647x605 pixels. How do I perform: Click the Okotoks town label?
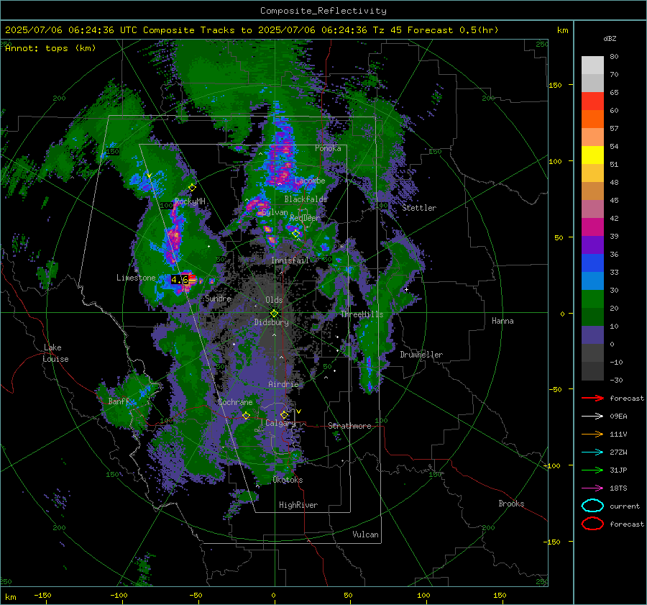288,480
